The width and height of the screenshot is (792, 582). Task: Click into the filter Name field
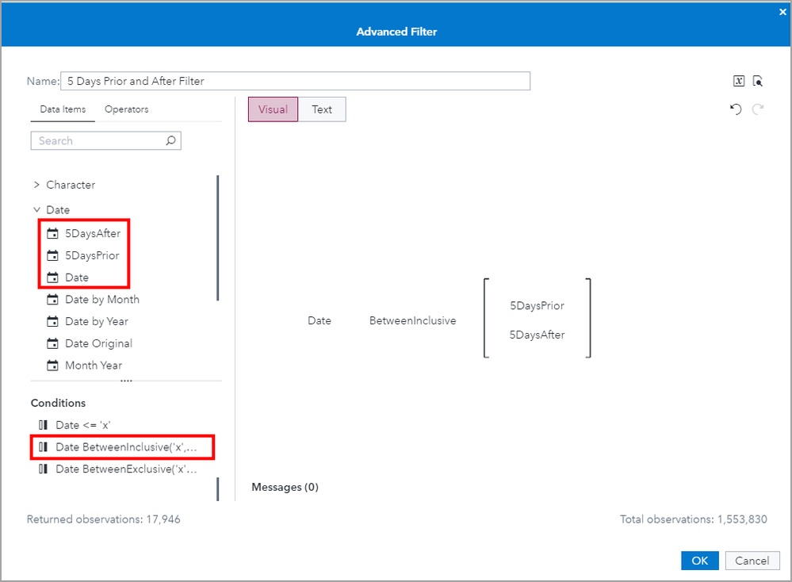pos(296,81)
